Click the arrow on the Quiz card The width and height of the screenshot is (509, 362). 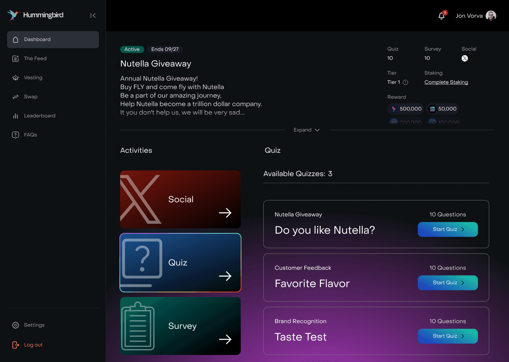coord(225,276)
